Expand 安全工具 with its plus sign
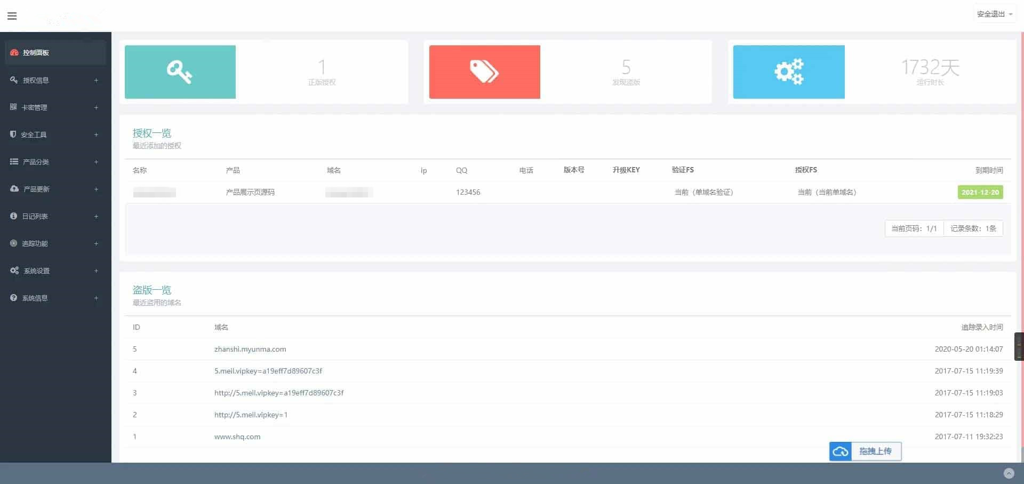This screenshot has width=1024, height=484. (x=96, y=134)
